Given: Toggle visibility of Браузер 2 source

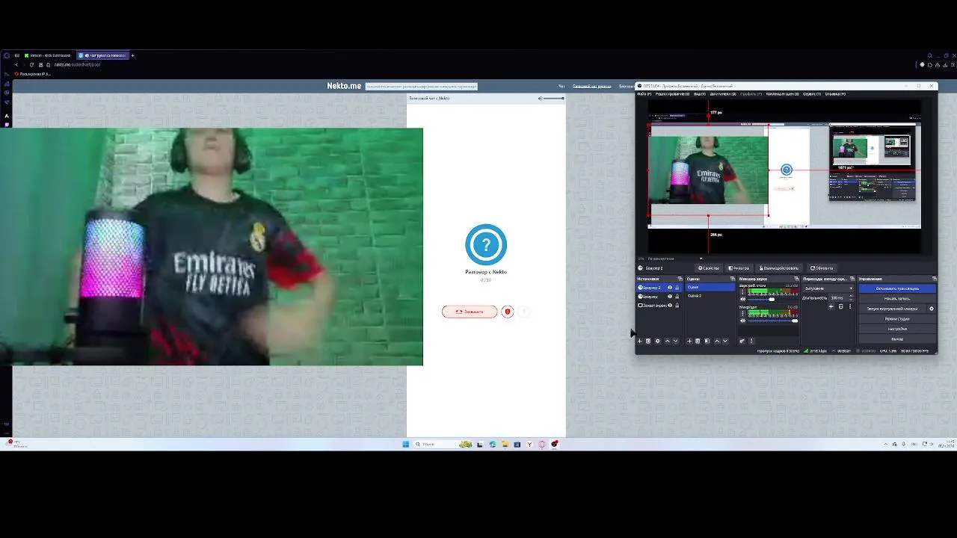Looking at the screenshot, I should (x=670, y=288).
